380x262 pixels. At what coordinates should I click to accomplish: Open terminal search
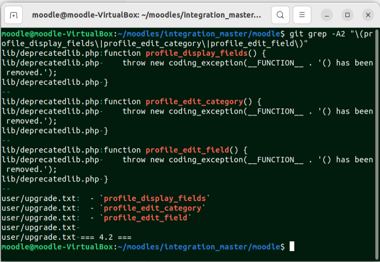280,15
